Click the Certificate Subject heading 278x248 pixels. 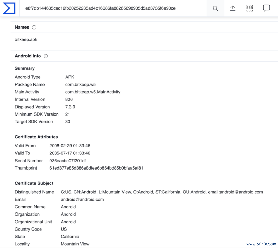point(34,183)
